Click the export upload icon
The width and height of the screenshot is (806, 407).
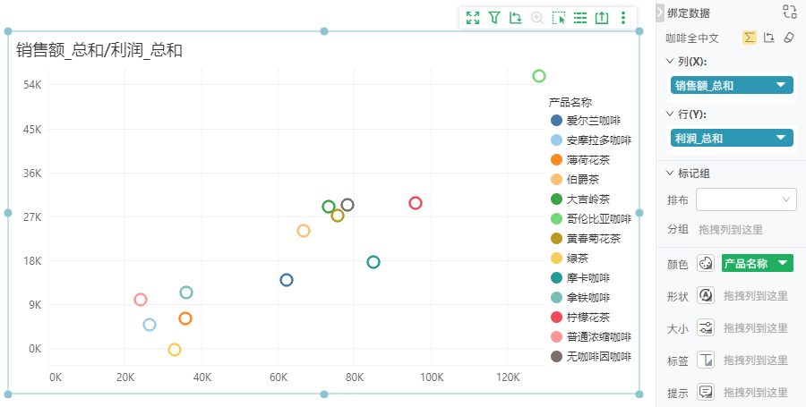click(x=602, y=18)
